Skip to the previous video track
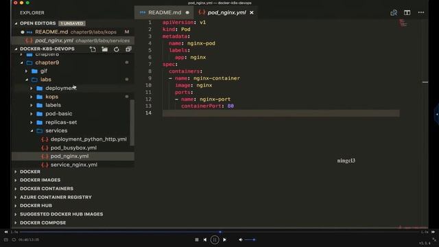The image size is (439, 247). [x=205, y=239]
